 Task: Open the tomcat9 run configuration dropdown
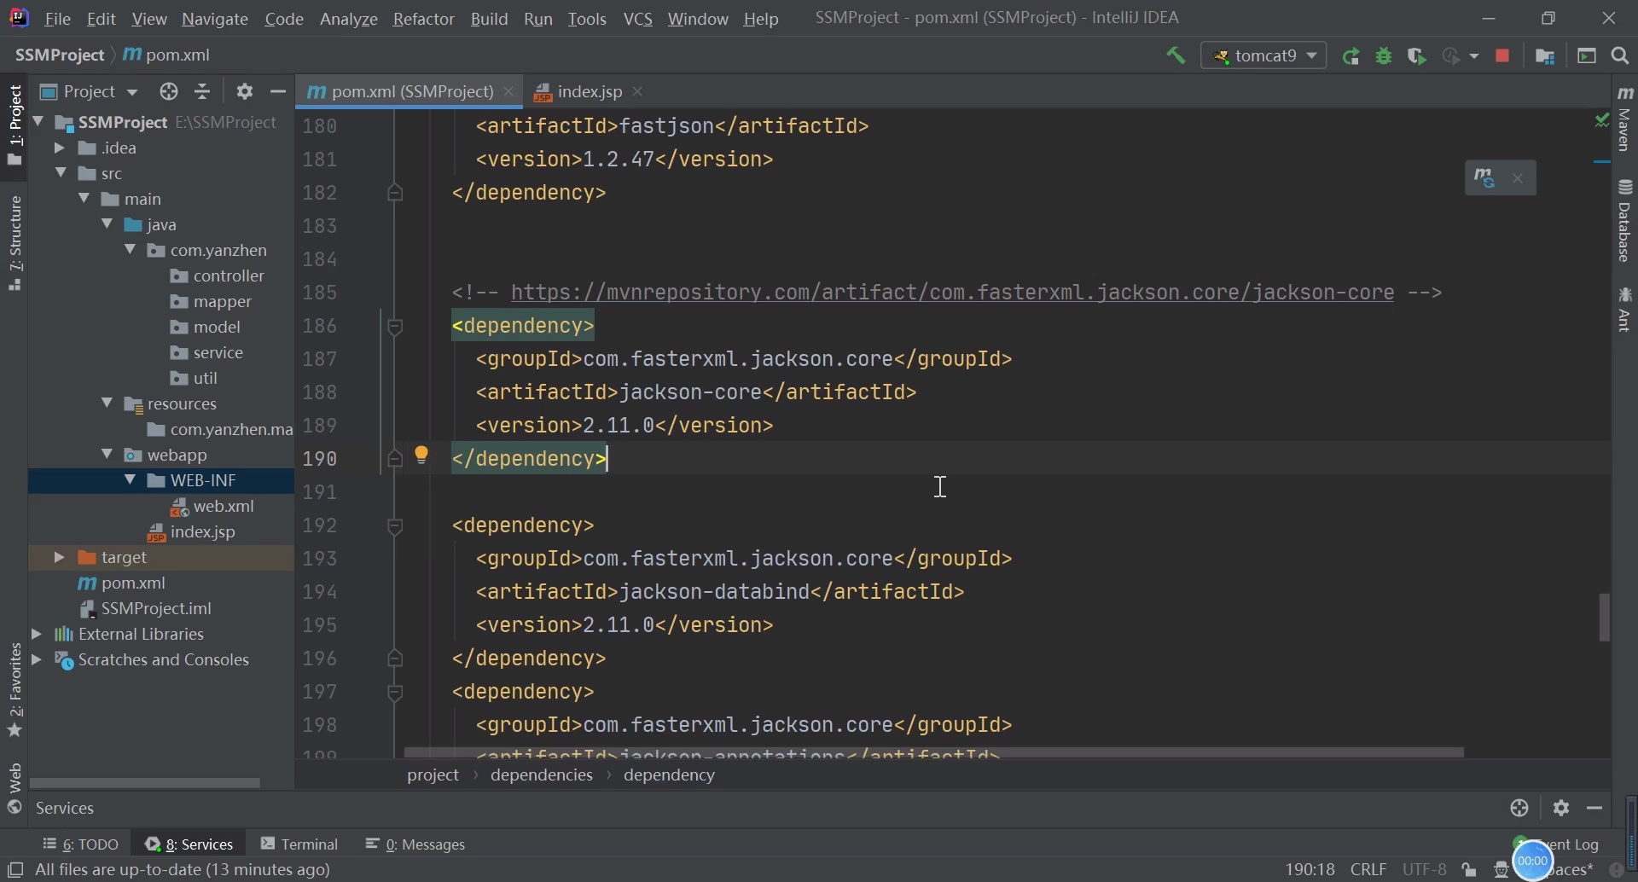(1263, 56)
